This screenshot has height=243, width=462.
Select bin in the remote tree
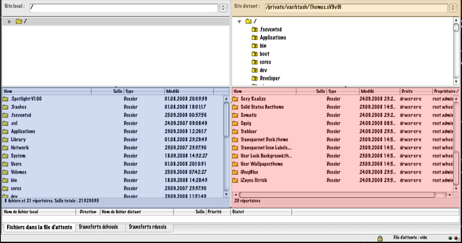tap(263, 46)
